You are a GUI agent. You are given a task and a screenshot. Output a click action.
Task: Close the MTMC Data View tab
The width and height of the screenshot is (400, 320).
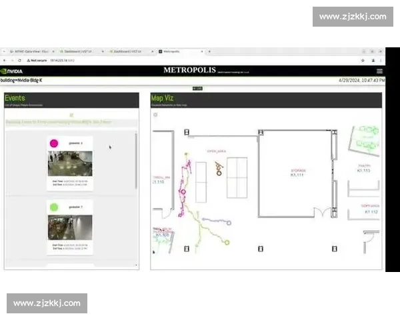pos(53,51)
